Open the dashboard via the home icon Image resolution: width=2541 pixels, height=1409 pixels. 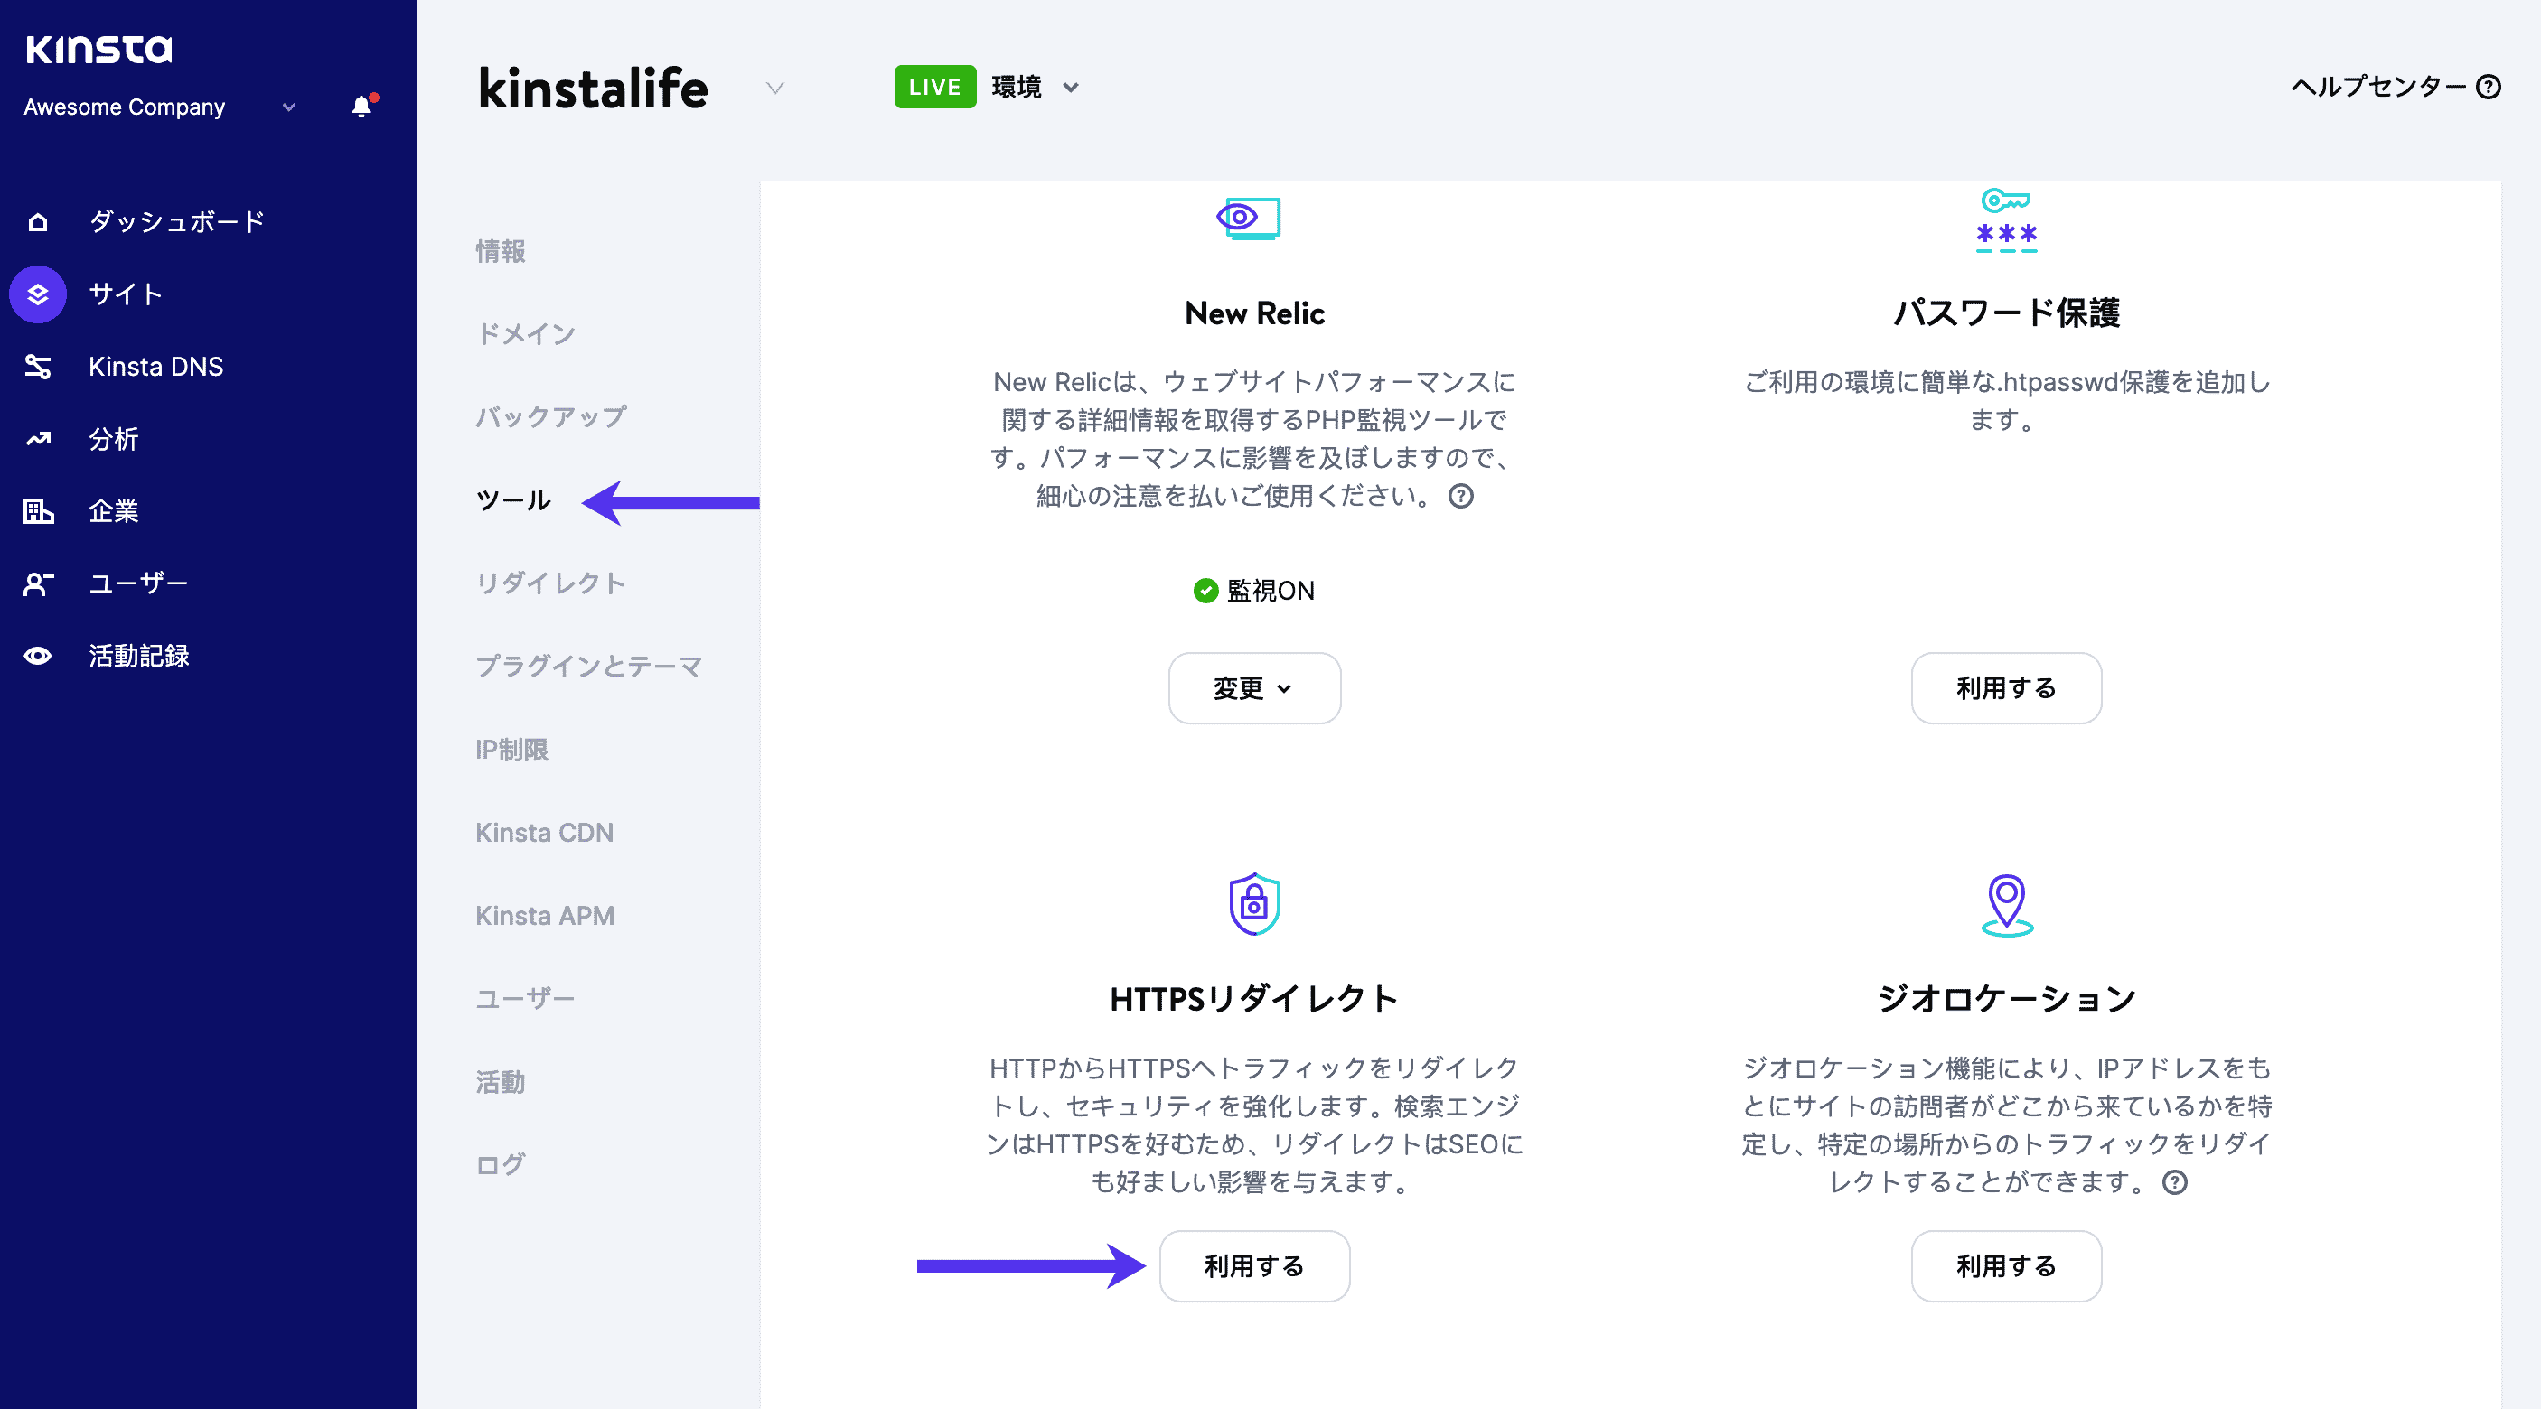37,221
